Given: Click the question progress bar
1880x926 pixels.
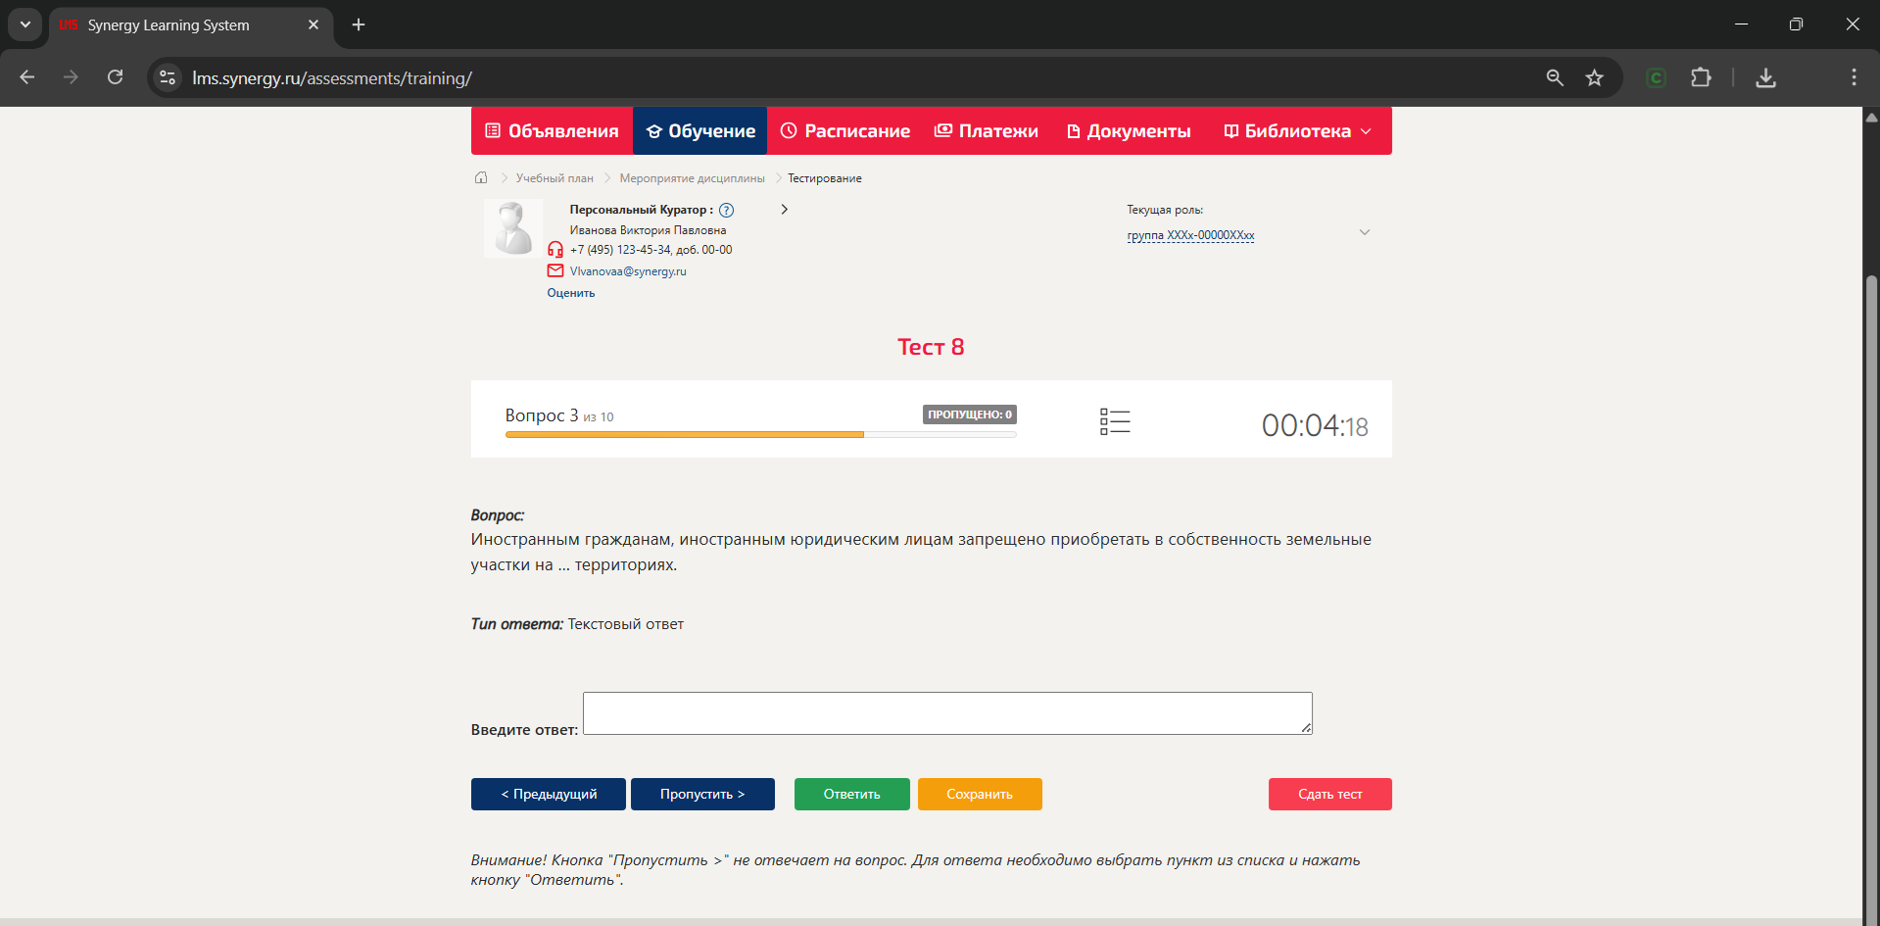Looking at the screenshot, I should (760, 434).
